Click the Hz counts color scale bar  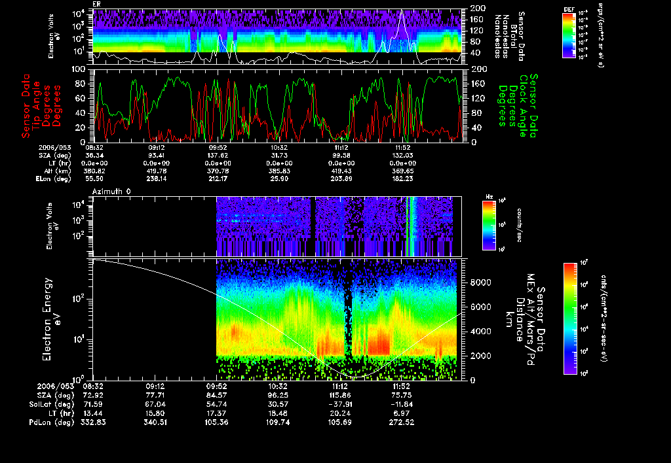pos(489,225)
